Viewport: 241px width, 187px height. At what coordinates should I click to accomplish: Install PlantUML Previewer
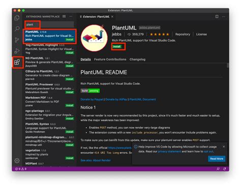coord(70,92)
